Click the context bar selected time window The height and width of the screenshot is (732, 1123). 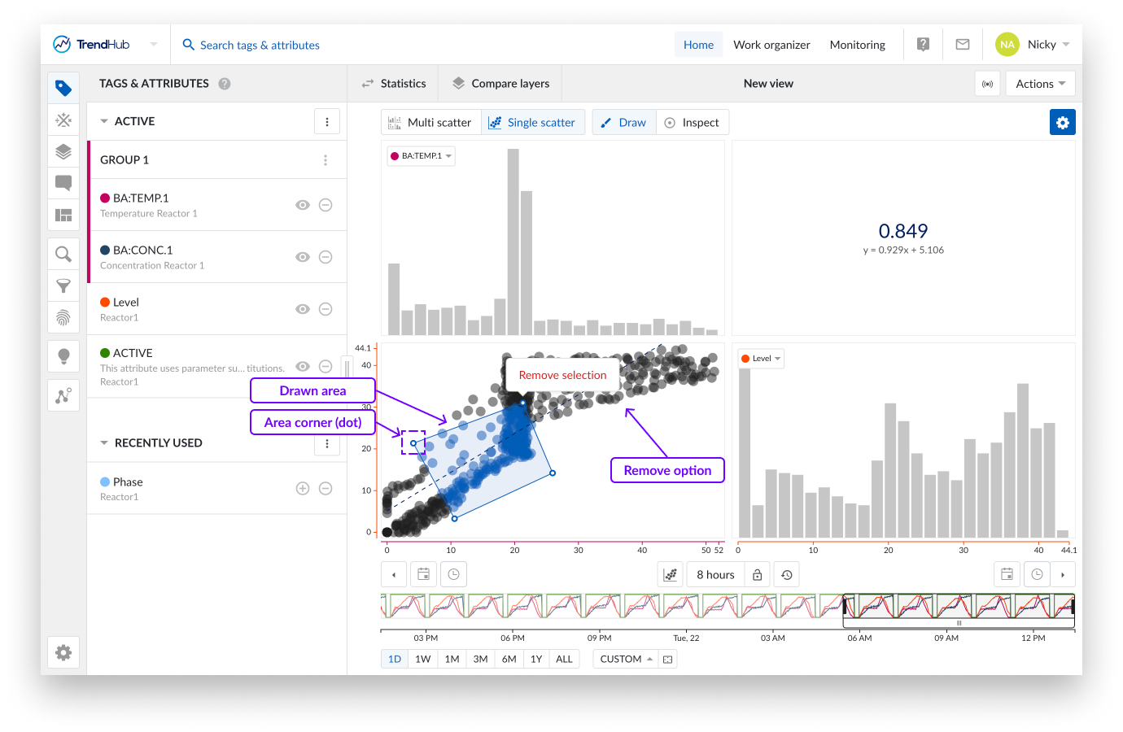[958, 607]
